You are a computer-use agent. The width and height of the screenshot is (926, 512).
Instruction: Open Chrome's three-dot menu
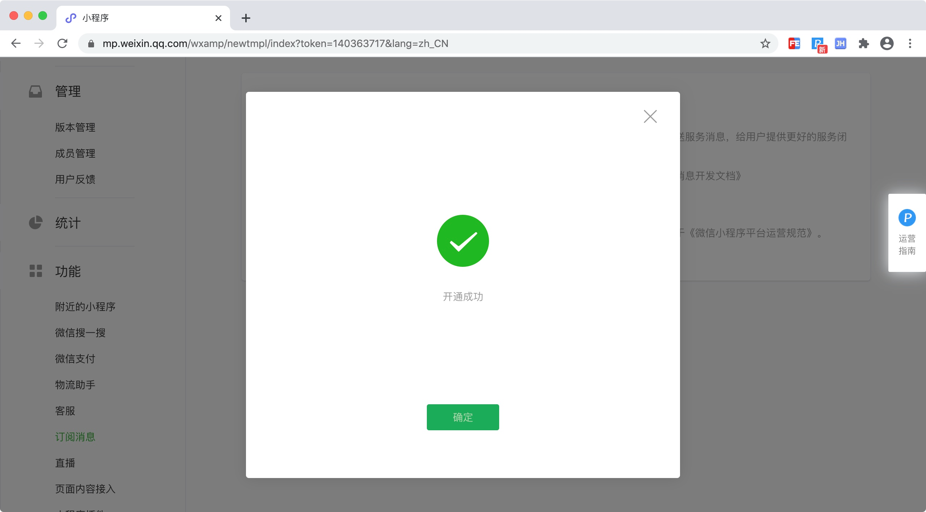pyautogui.click(x=910, y=43)
